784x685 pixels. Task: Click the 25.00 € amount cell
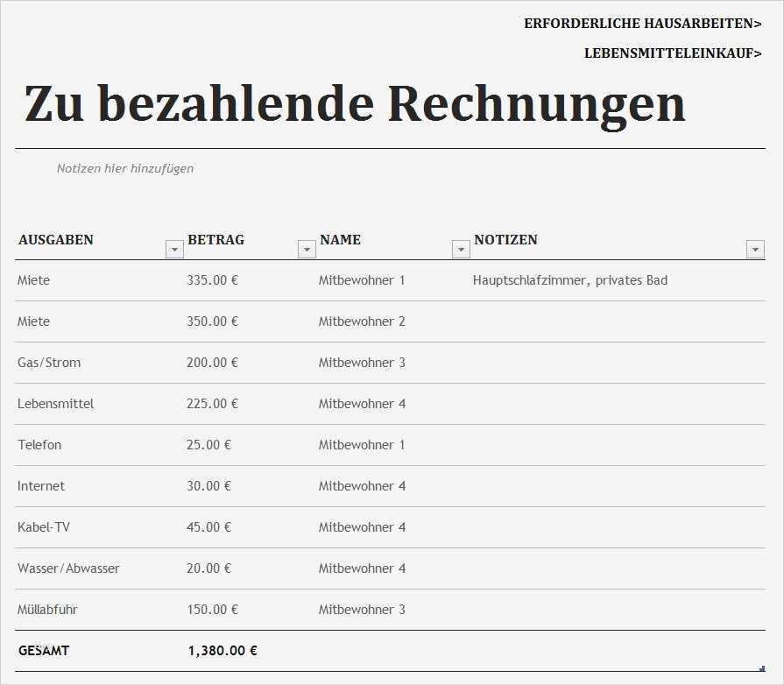209,444
